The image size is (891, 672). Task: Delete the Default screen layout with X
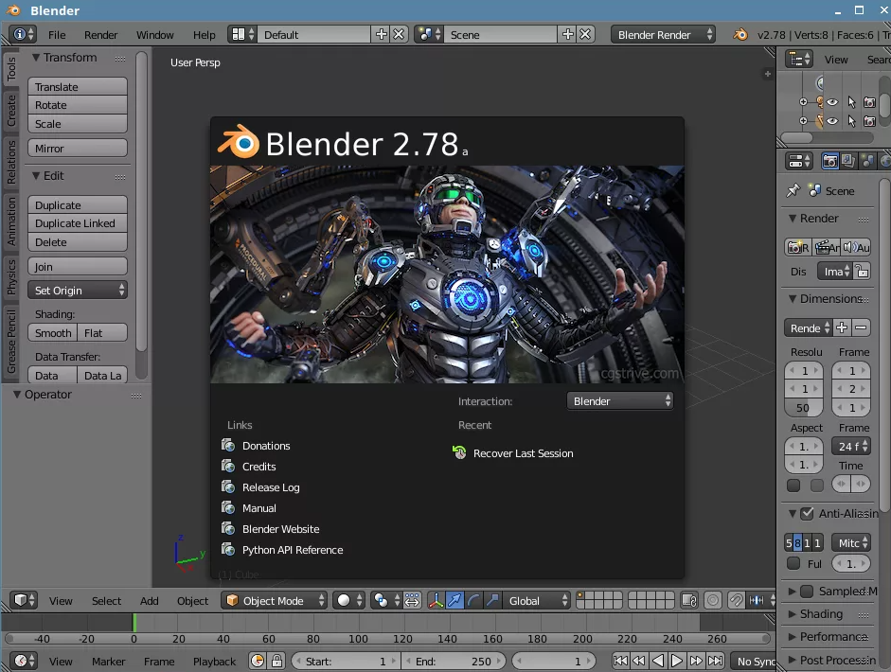pyautogui.click(x=399, y=34)
